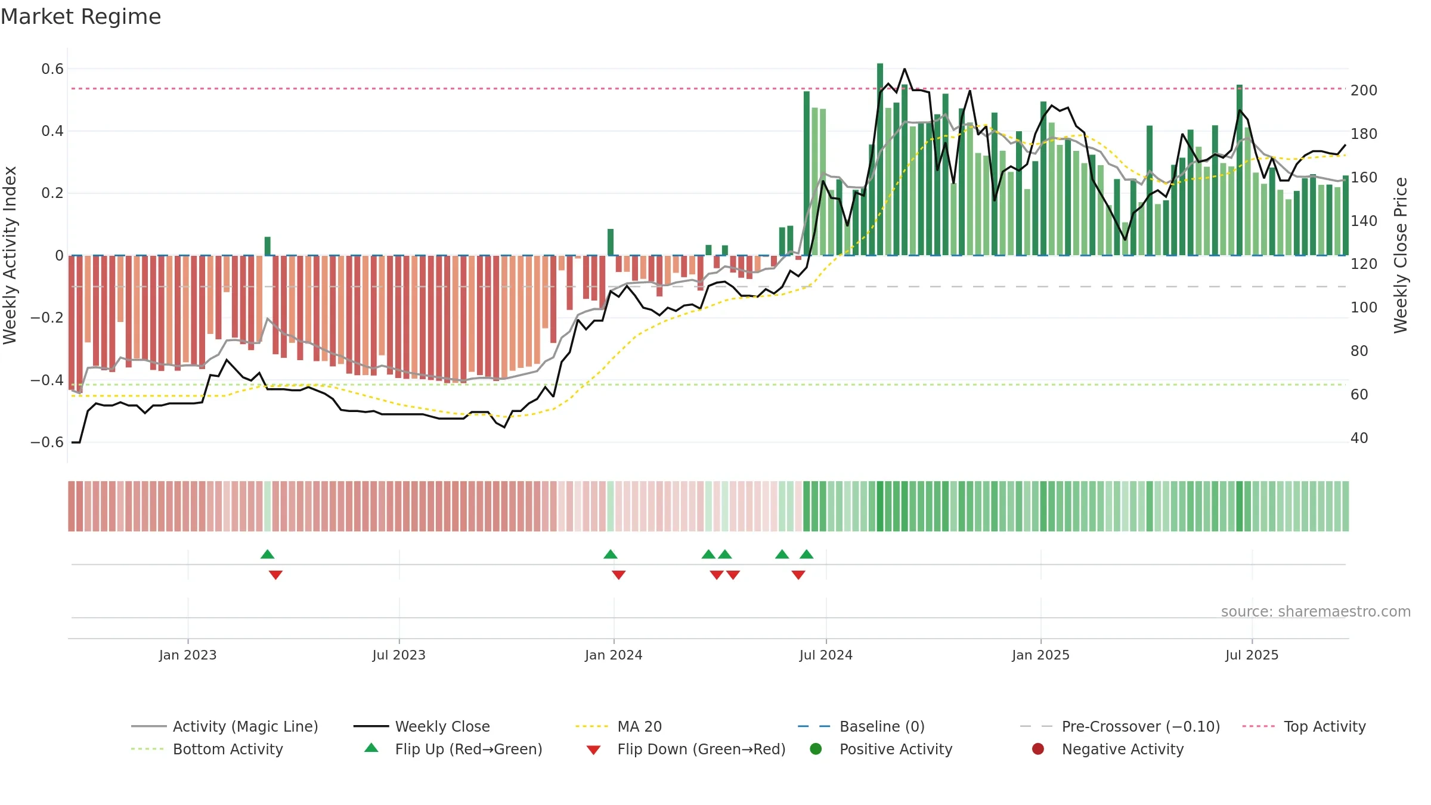Click the Weekly Close Price axis title
This screenshot has width=1431, height=805.
pyautogui.click(x=1401, y=255)
